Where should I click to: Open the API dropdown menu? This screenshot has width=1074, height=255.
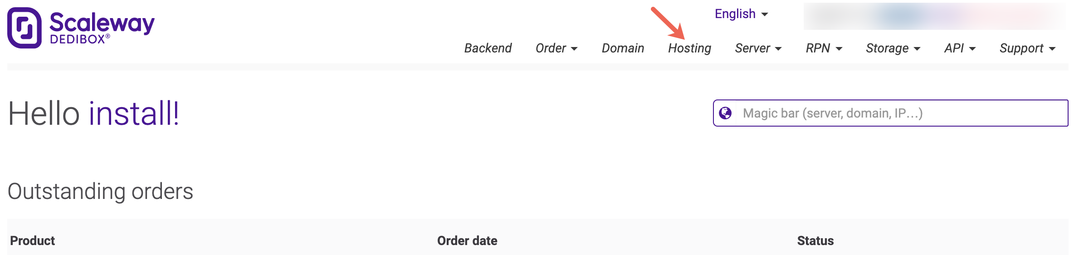[x=960, y=48]
